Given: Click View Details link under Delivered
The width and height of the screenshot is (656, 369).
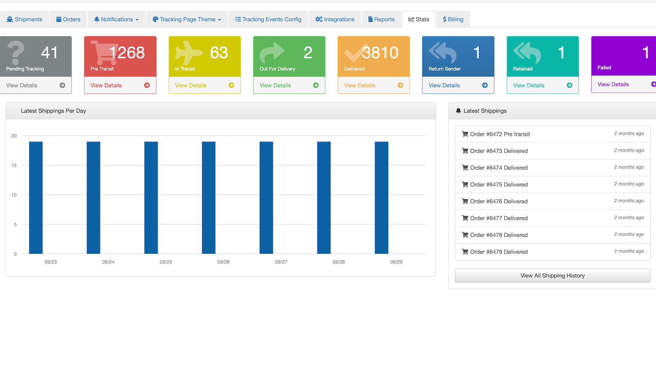Looking at the screenshot, I should [360, 85].
